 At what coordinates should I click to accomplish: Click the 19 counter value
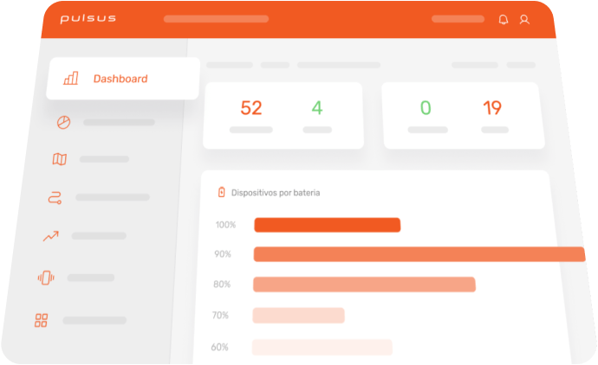tap(492, 108)
